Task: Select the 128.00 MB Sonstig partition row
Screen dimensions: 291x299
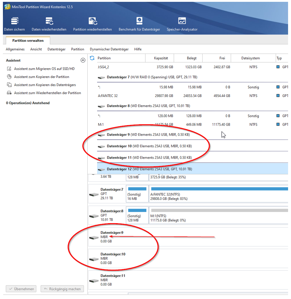Action: pyautogui.click(x=192, y=116)
